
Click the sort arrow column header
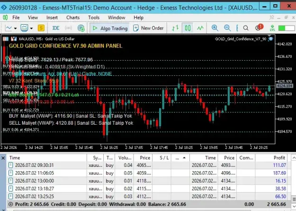click(180, 158)
